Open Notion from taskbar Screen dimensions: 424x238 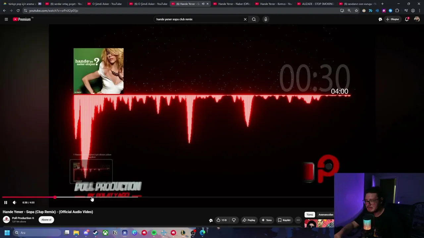tap(115, 233)
